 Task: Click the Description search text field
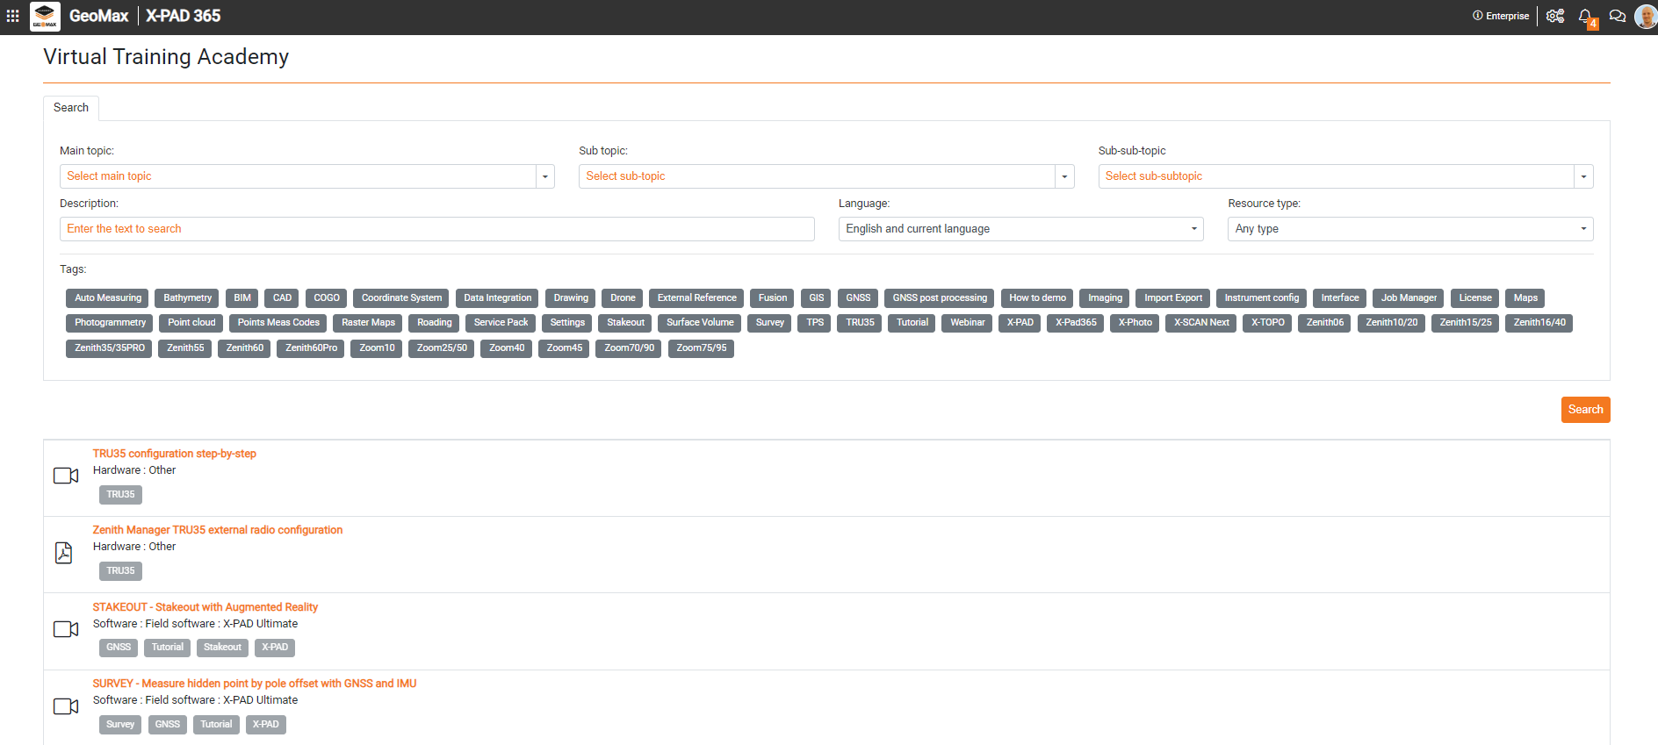(x=436, y=229)
